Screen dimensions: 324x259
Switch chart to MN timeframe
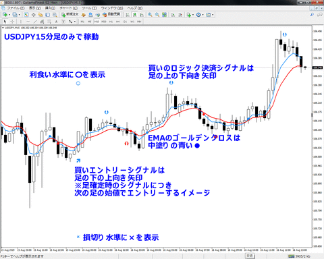click(139, 22)
